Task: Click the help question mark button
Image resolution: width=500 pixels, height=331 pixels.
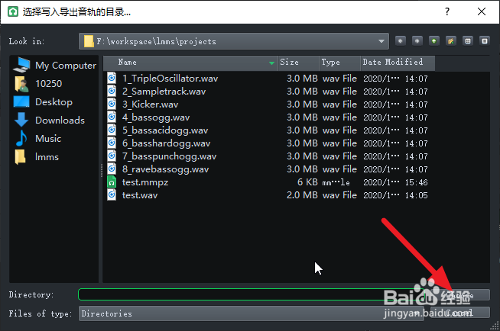Action: (447, 11)
